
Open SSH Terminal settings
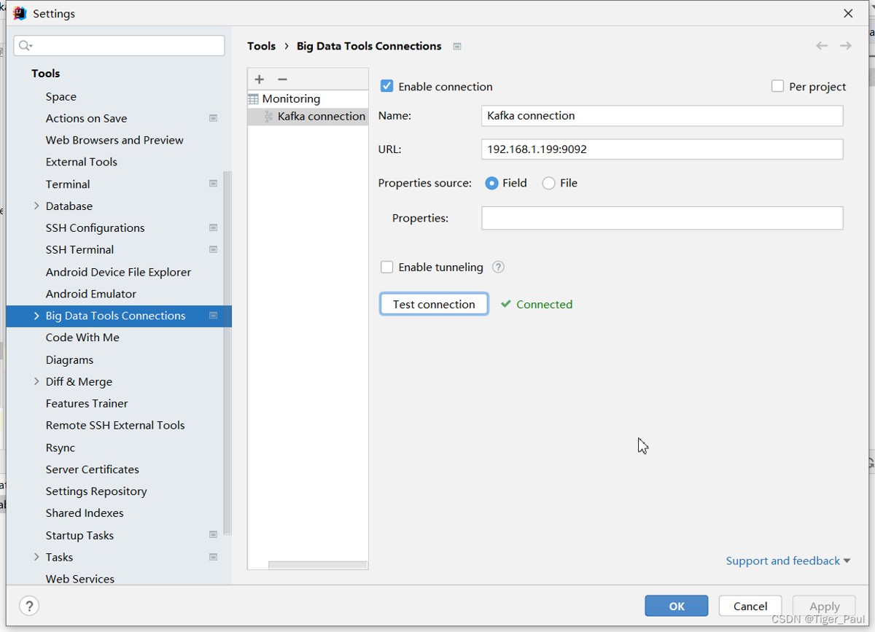[x=79, y=249]
